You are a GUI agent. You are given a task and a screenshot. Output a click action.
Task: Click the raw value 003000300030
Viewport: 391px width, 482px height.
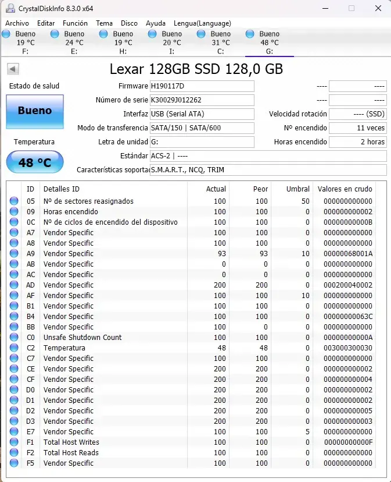tap(348, 348)
